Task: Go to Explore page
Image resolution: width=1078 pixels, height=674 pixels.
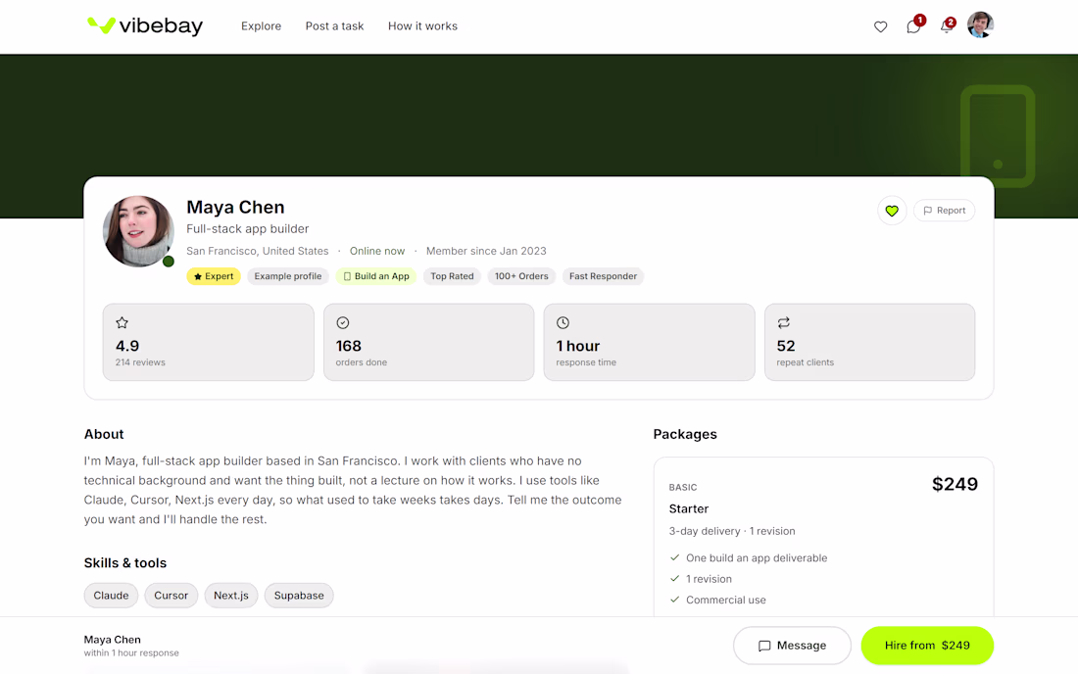Action: (x=262, y=26)
